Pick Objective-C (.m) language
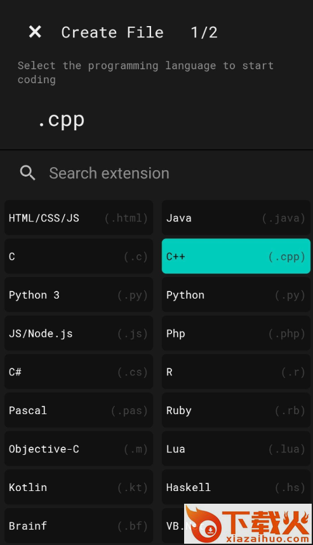 [79, 448]
